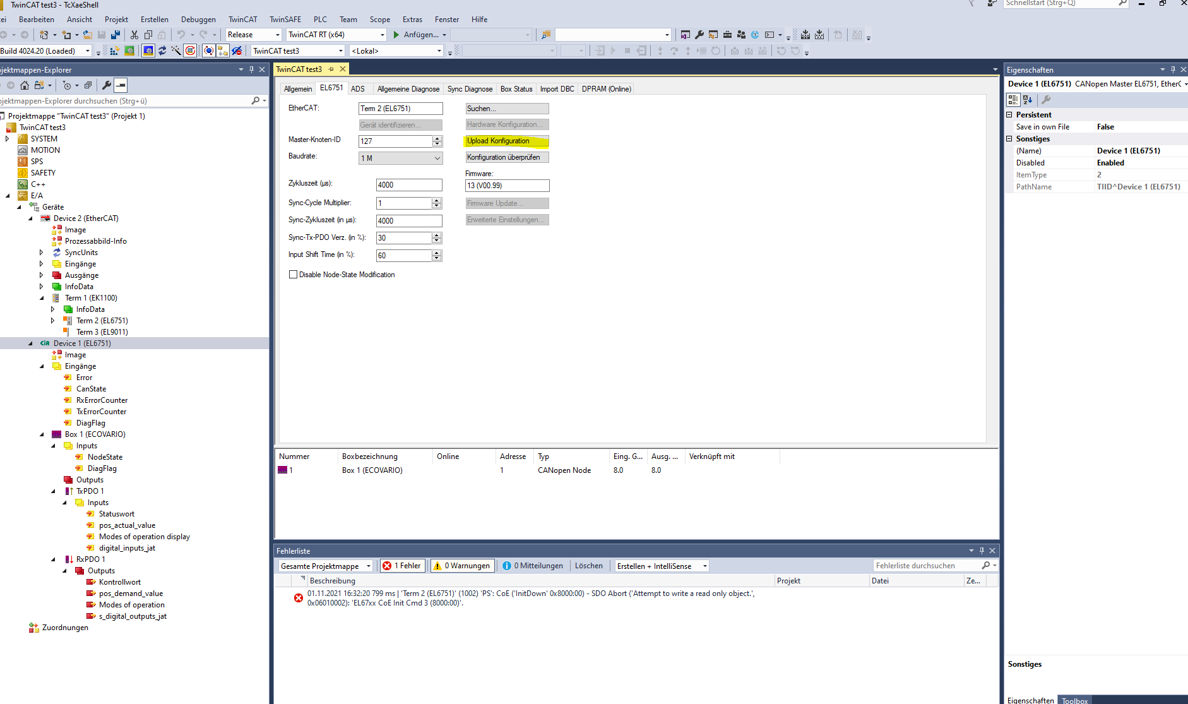Toggle the 1 Fehler filter button

click(x=403, y=566)
